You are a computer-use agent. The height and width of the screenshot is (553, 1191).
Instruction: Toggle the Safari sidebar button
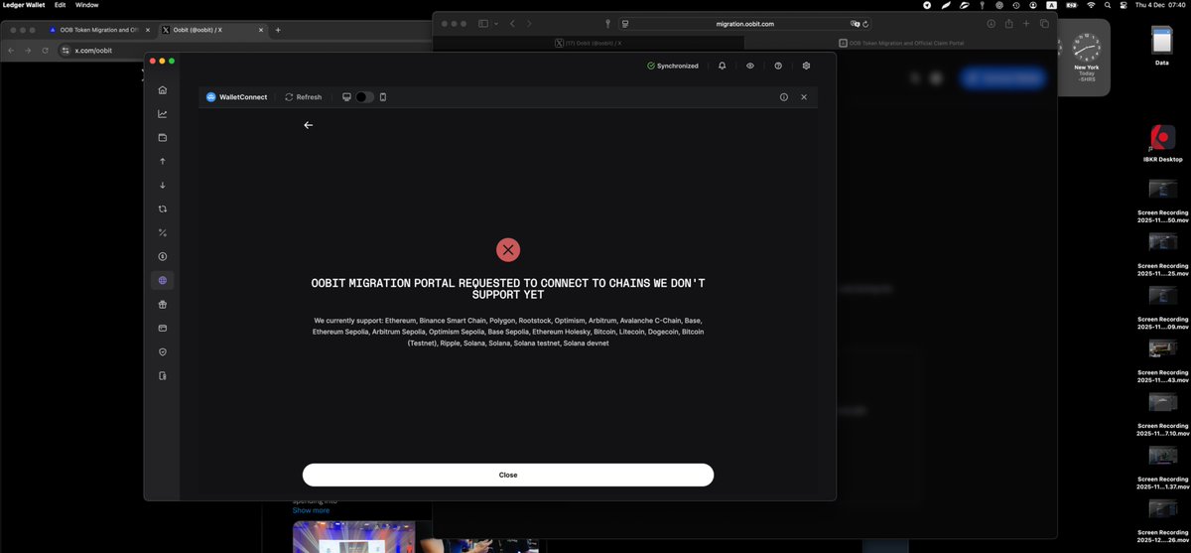click(x=484, y=23)
